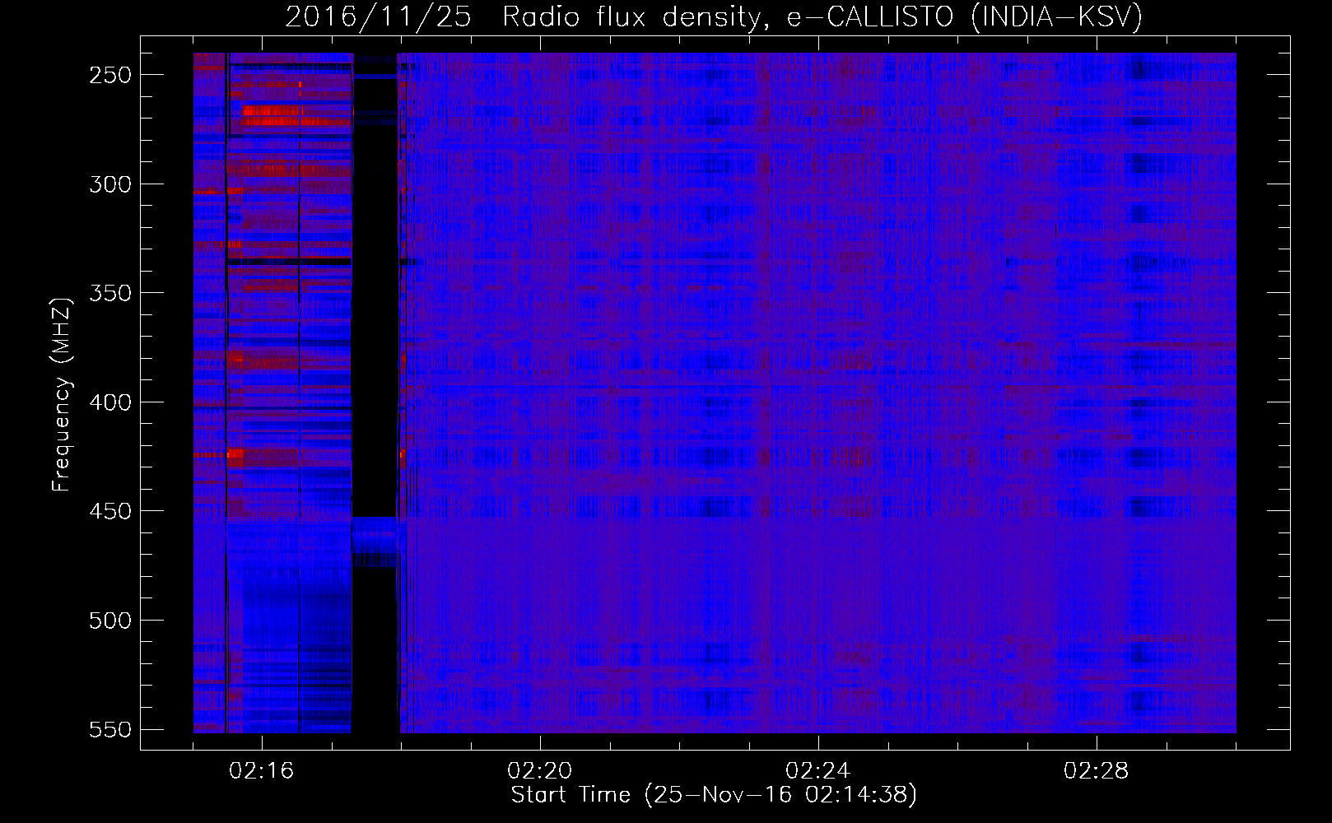Click the 02:16 time tick label
Screen dimensions: 1332x823
pos(262,771)
